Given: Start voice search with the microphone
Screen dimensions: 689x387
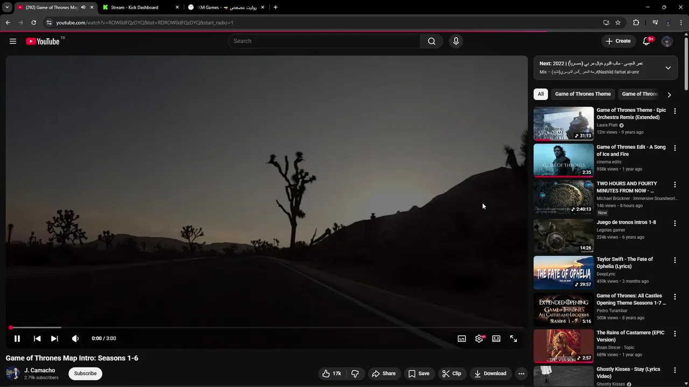Looking at the screenshot, I should tap(456, 41).
